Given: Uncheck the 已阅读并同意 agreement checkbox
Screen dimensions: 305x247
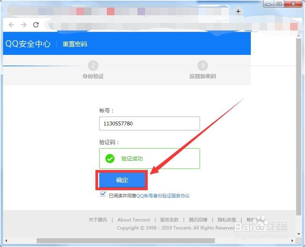Looking at the screenshot, I should (103, 194).
